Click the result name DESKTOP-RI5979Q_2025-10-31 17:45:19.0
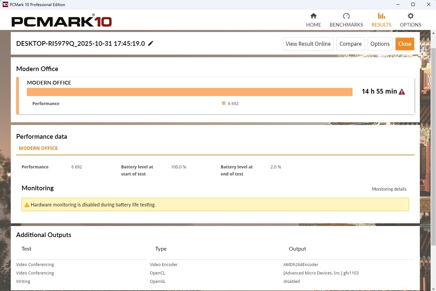Viewport: 436px width, 291px height. pos(80,43)
